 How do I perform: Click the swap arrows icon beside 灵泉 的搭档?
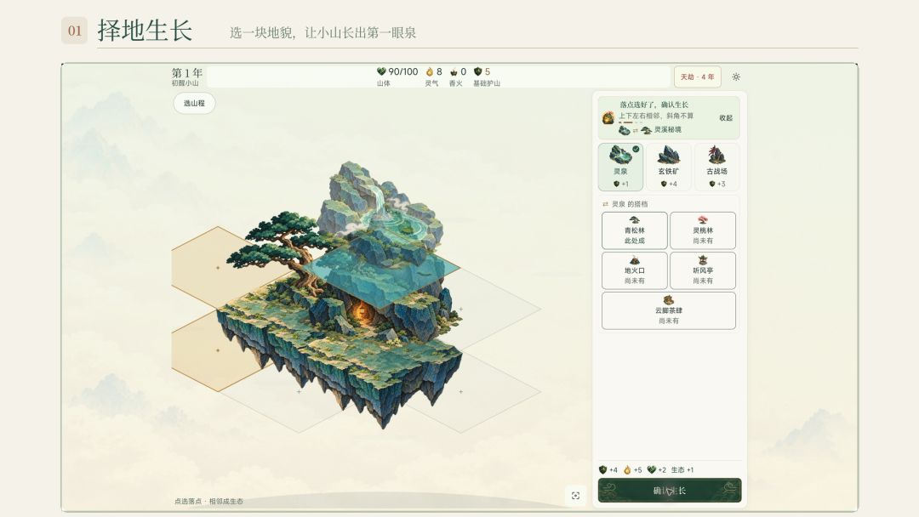[x=606, y=204]
